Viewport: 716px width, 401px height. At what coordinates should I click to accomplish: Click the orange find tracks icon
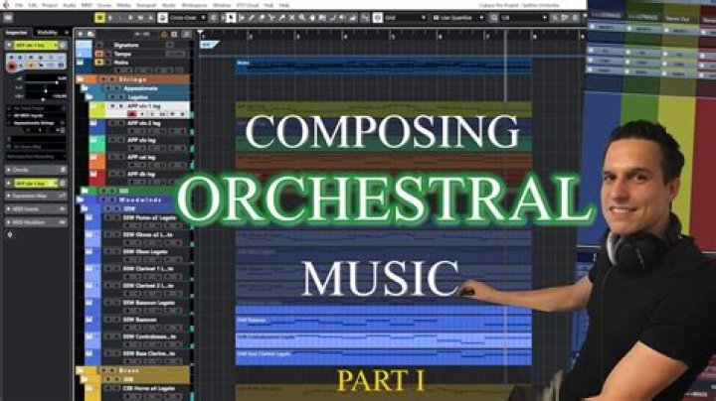click(x=164, y=34)
